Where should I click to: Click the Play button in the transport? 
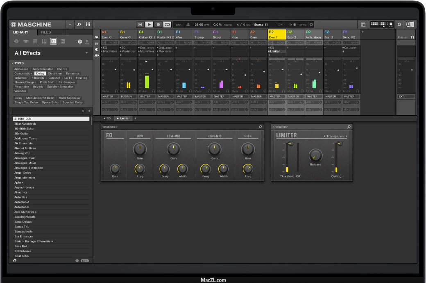click(149, 25)
